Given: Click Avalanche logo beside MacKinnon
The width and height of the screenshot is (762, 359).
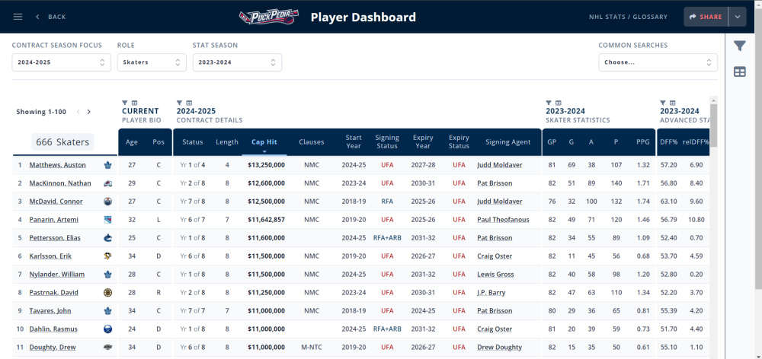Looking at the screenshot, I should coord(108,183).
